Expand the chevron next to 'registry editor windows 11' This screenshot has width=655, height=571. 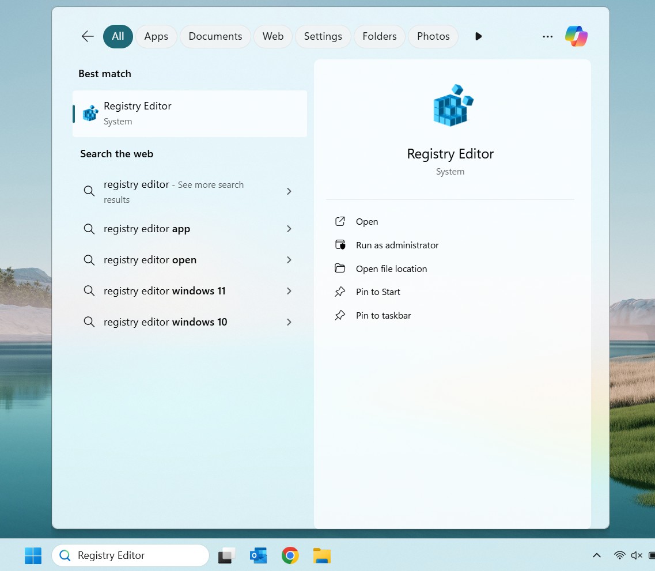(x=289, y=291)
